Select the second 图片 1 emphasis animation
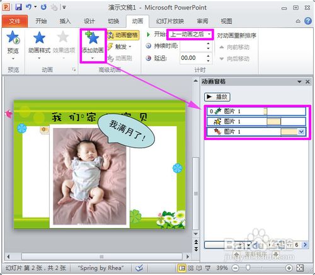This screenshot has height=275, width=315. [256, 121]
